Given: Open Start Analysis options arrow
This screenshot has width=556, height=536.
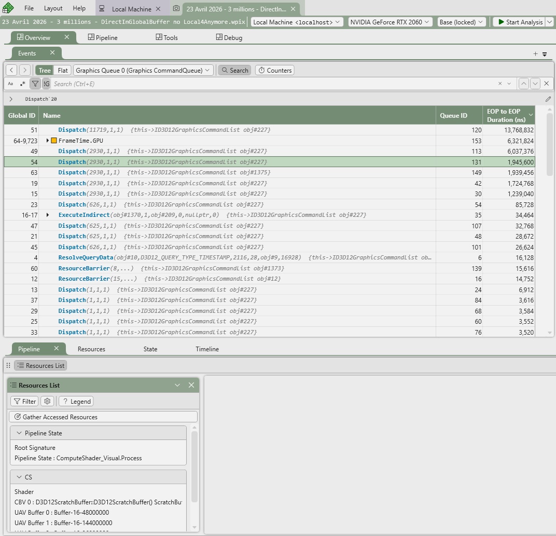Looking at the screenshot, I should click(x=549, y=22).
